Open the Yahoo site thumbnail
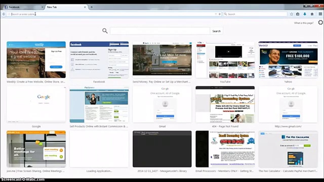 (x=288, y=60)
